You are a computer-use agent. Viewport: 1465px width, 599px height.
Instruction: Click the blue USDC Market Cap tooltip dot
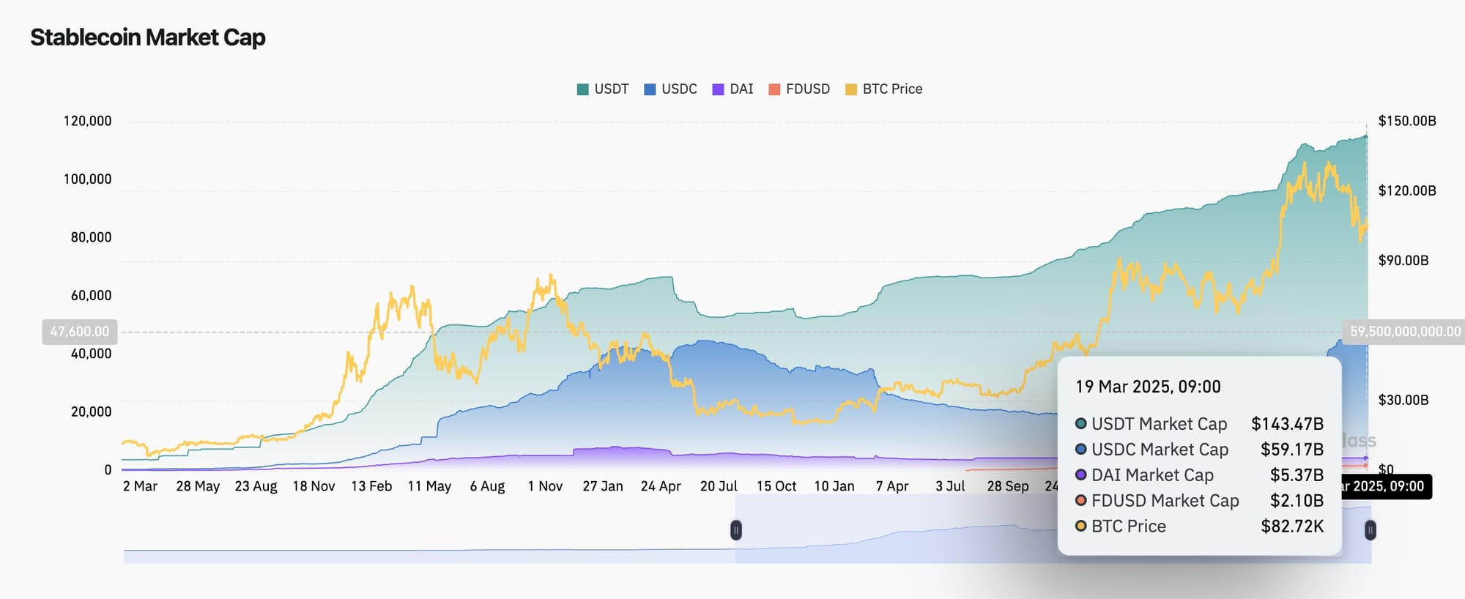(1080, 450)
